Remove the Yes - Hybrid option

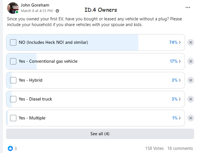pyautogui.click(x=191, y=80)
